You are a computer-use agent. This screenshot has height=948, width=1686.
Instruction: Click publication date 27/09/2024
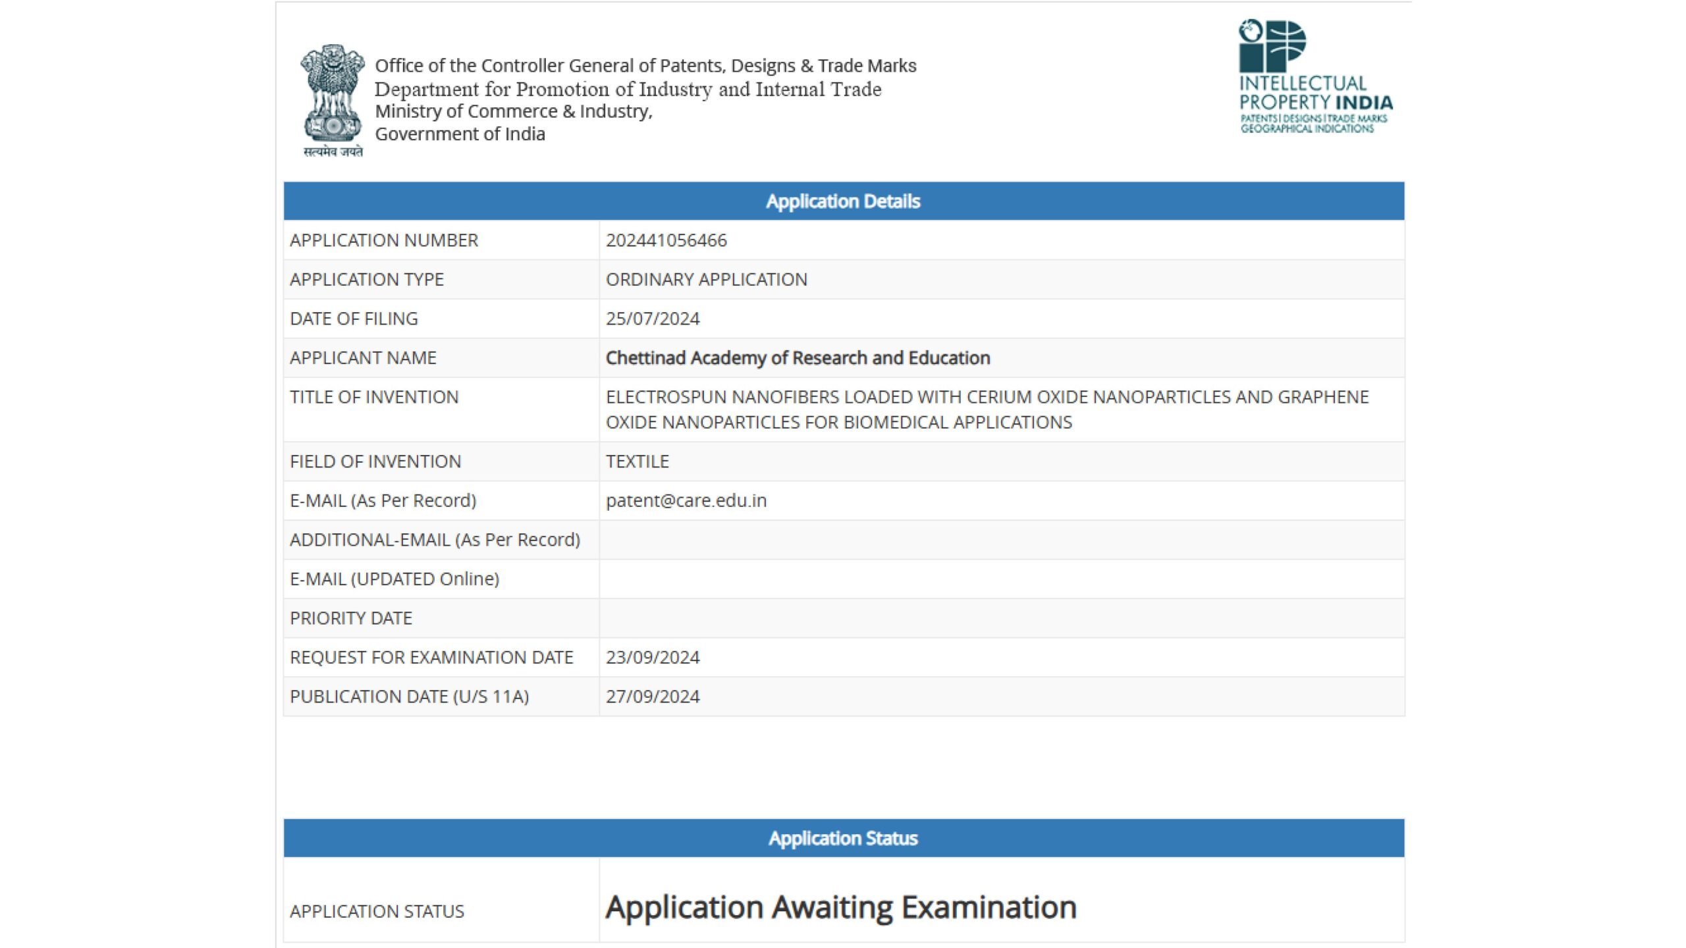(x=652, y=697)
